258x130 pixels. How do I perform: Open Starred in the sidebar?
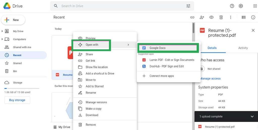(x=17, y=63)
